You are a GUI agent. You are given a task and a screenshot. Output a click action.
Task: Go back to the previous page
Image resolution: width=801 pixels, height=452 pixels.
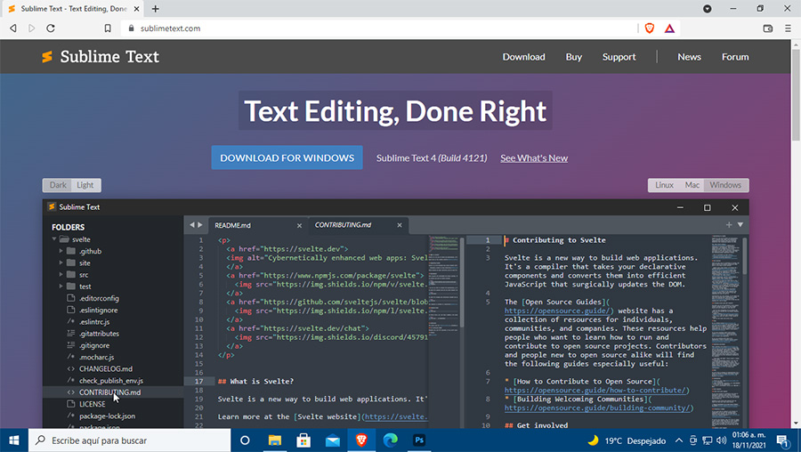coord(13,28)
